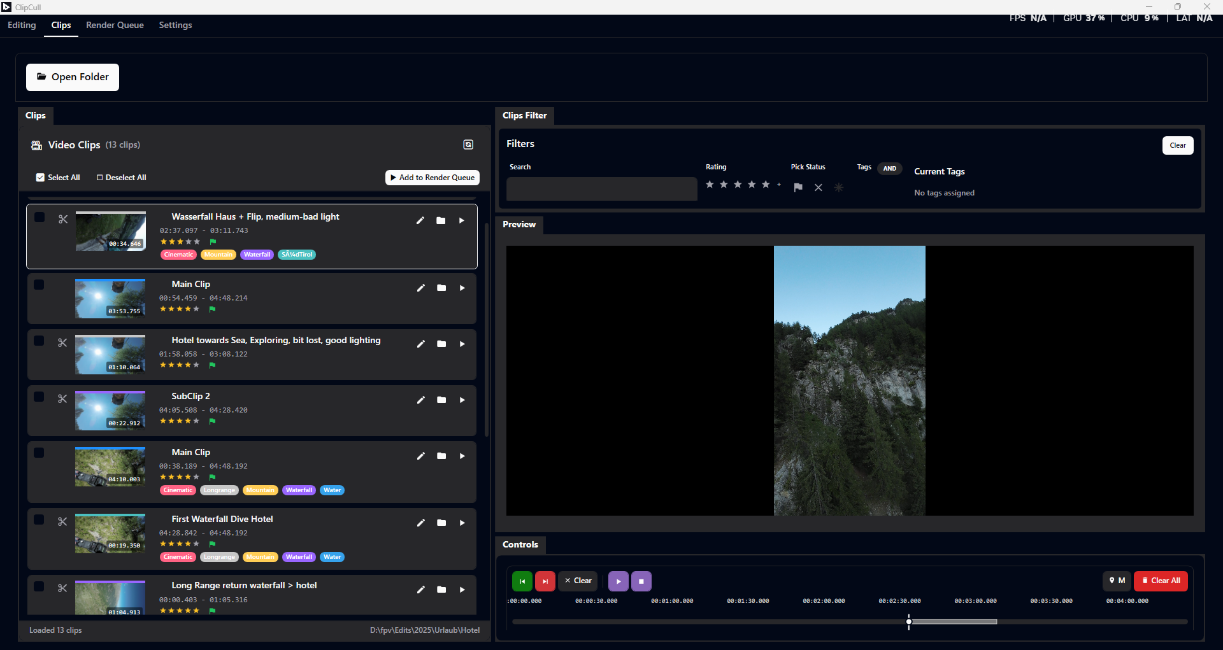Click the folder icon on SubClip 2
This screenshot has height=650, width=1223.
(441, 400)
